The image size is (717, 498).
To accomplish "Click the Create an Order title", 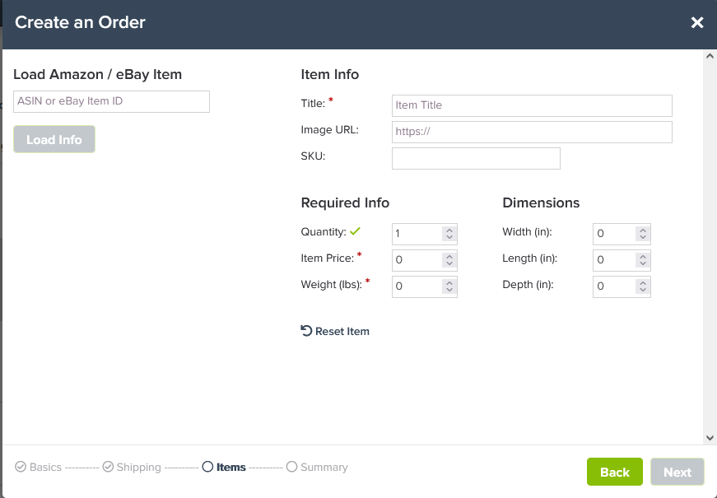I will (x=80, y=22).
